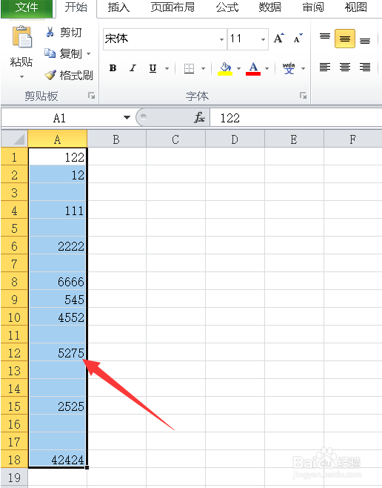382x488 pixels.
Task: Click cell containing 4552
Action: (x=58, y=317)
